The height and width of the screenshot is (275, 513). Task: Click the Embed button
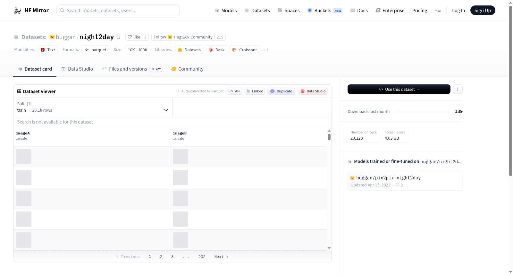tap(255, 91)
